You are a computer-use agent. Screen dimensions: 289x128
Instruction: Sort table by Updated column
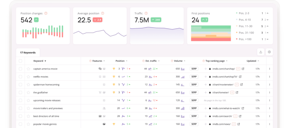tap(251, 61)
